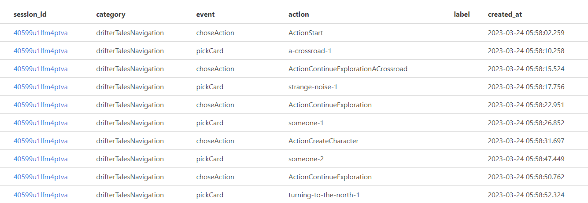This screenshot has height=203, width=588.
Task: Click the action column header
Action: point(299,14)
